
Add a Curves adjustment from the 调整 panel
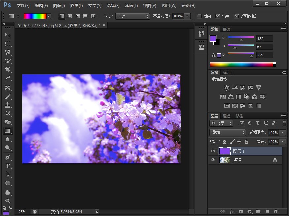pyautogui.click(x=243, y=88)
